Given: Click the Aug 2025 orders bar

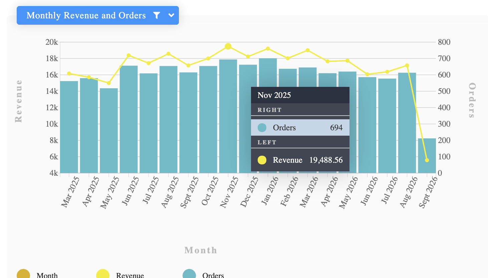Looking at the screenshot, I should tap(169, 120).
